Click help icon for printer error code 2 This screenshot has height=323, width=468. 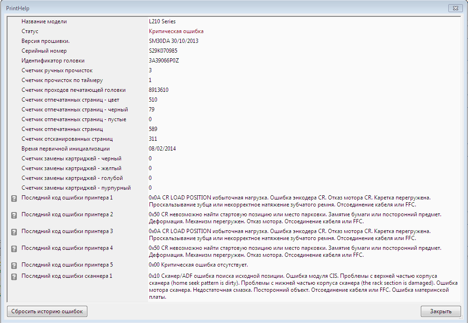tap(14, 215)
